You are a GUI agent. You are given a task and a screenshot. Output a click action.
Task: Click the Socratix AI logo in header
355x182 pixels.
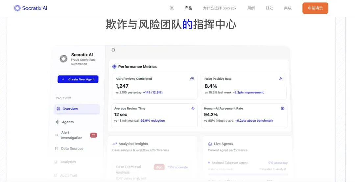click(31, 8)
